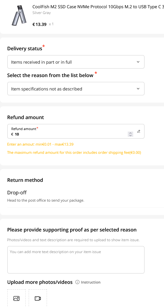164x307 pixels.
Task: Upload a video using the camera icon
Action: click(x=38, y=298)
